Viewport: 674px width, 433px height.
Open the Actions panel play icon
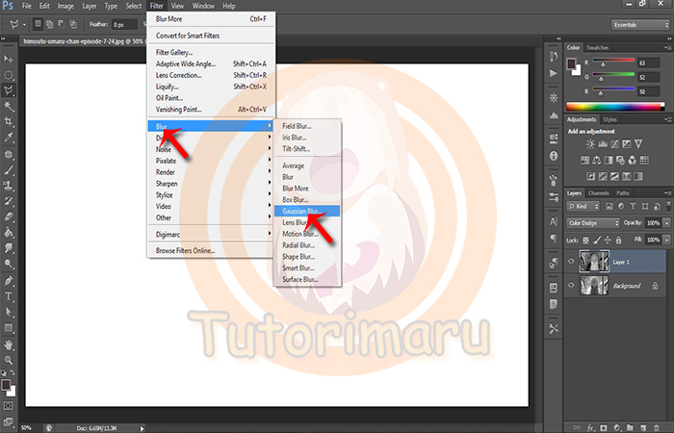pos(554,73)
